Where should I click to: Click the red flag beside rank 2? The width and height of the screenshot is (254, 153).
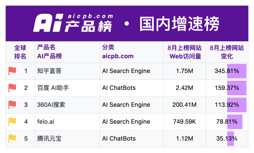[12, 88]
